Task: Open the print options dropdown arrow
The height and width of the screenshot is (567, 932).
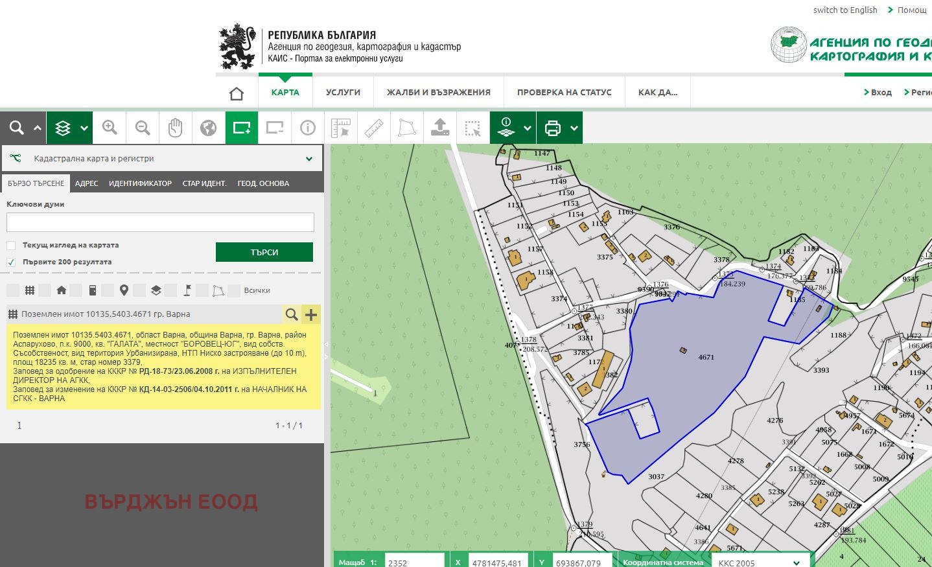Action: (574, 128)
